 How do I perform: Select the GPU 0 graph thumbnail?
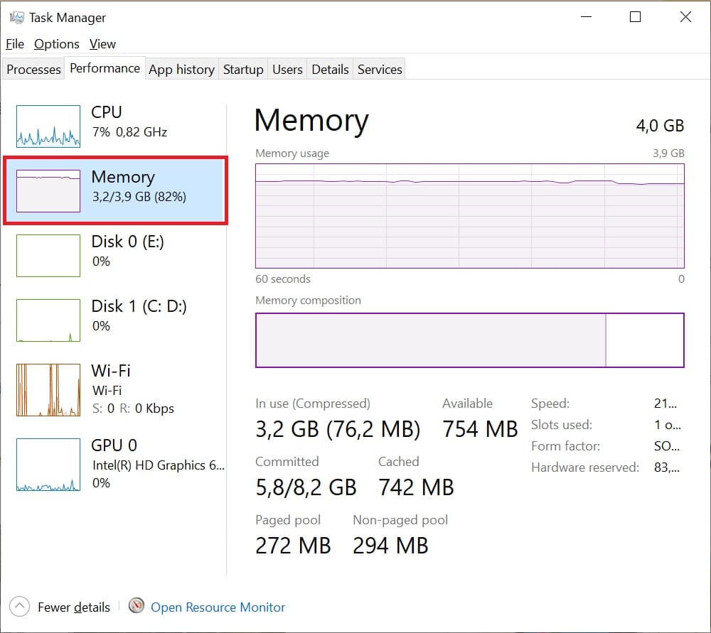tap(48, 465)
